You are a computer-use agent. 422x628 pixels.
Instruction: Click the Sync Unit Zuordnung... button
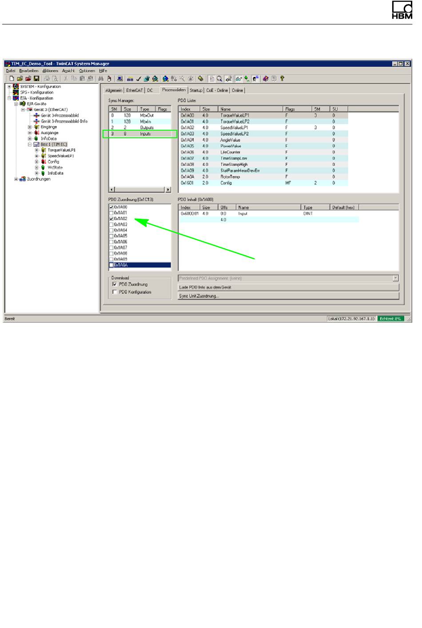pos(288,296)
